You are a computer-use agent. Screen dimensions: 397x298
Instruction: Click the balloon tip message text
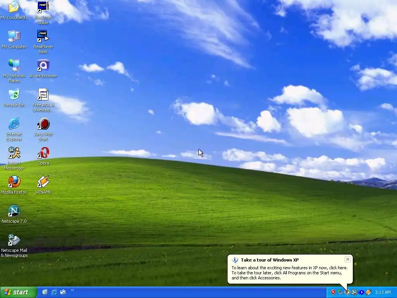[x=290, y=273]
